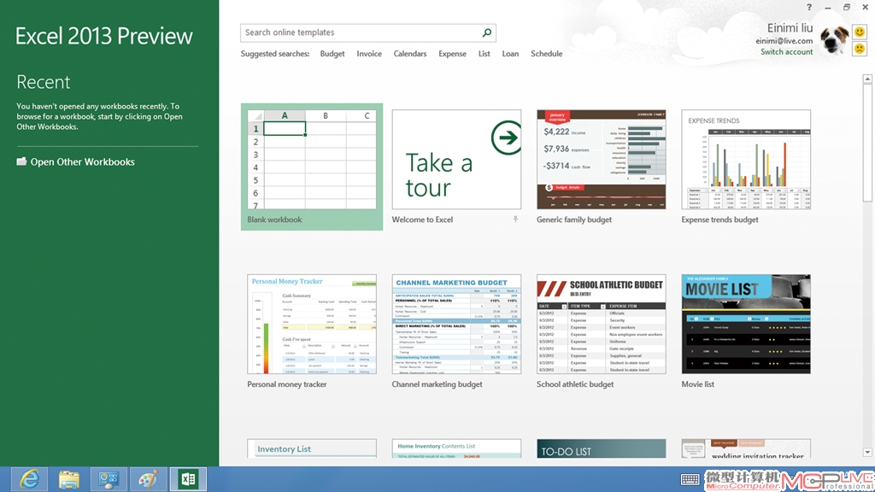This screenshot has height=492, width=875.
Task: Select the Expense suggested search
Action: click(x=452, y=54)
